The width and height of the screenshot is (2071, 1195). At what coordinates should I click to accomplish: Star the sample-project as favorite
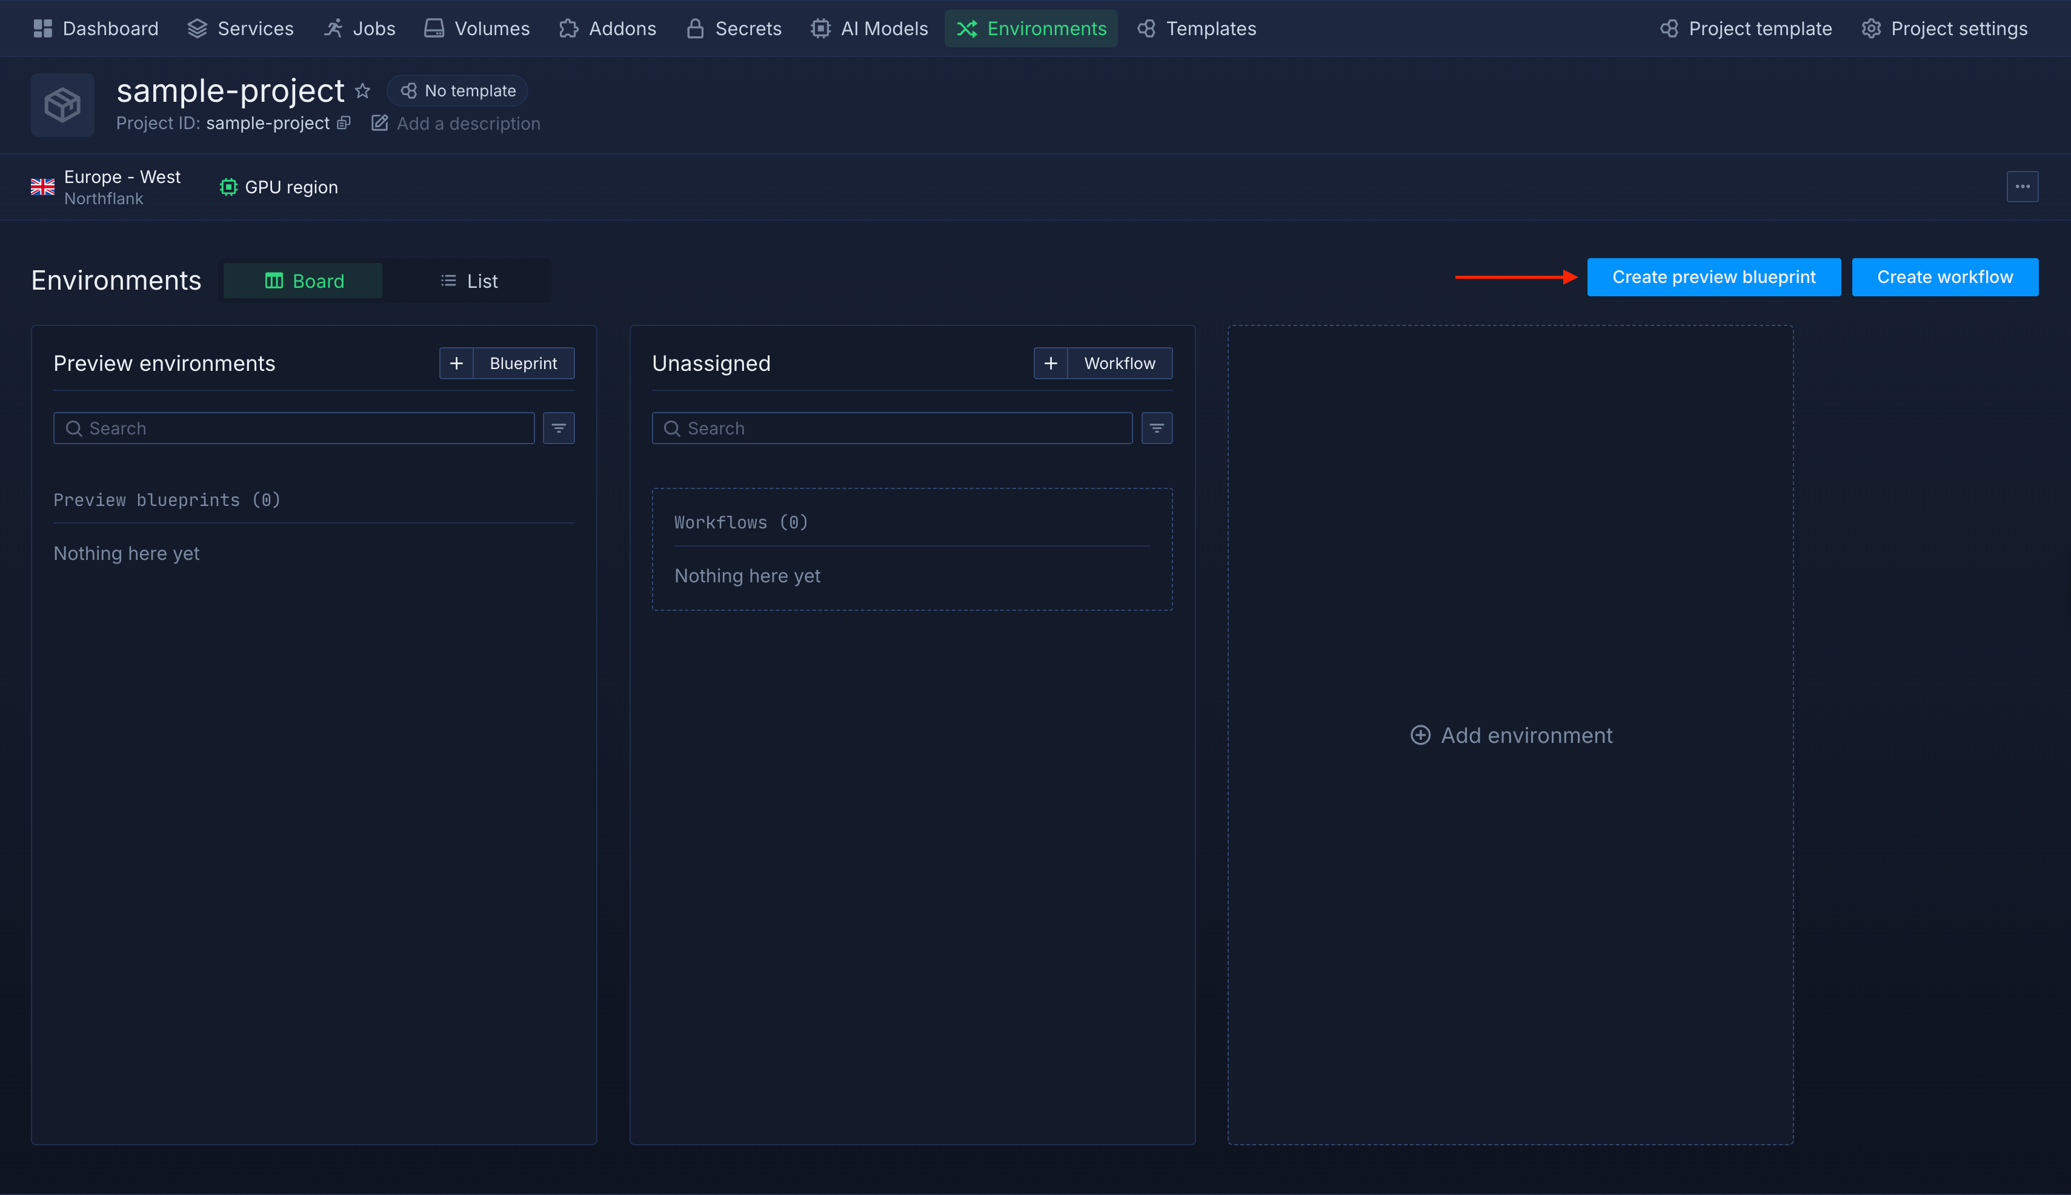pyautogui.click(x=363, y=90)
